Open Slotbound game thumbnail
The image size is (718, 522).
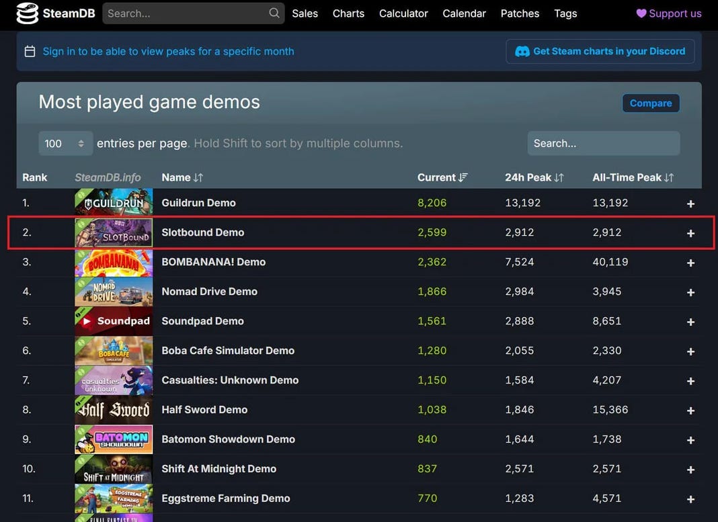pos(114,232)
